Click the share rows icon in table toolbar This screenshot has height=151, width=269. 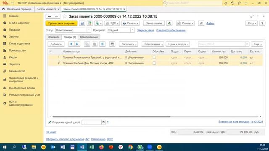[102, 44]
